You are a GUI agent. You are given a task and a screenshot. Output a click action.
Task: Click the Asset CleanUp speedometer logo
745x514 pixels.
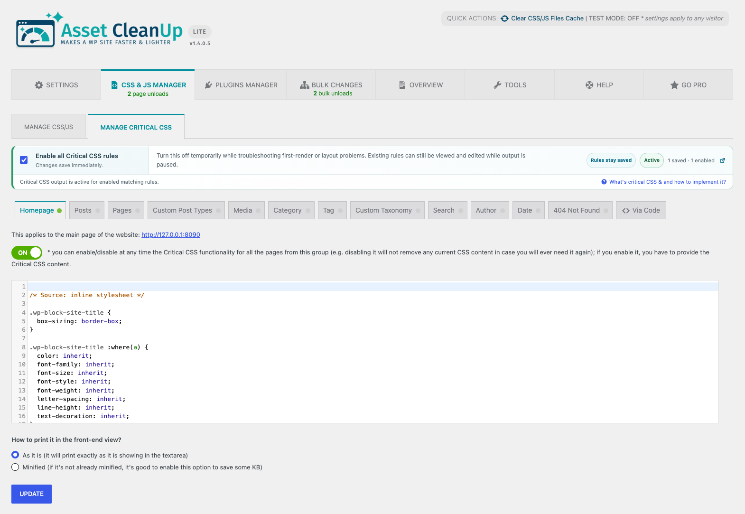[36, 33]
